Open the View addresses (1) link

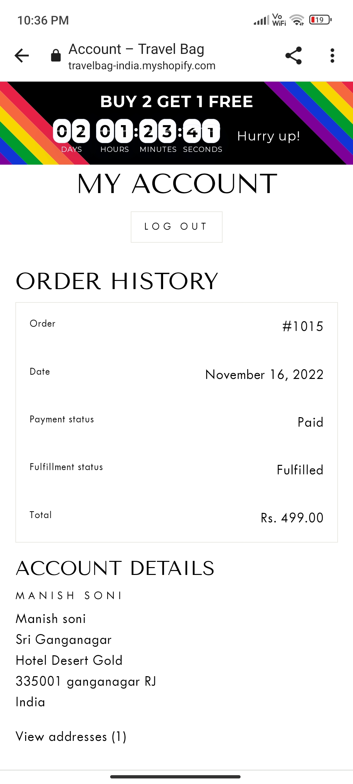[x=71, y=737]
